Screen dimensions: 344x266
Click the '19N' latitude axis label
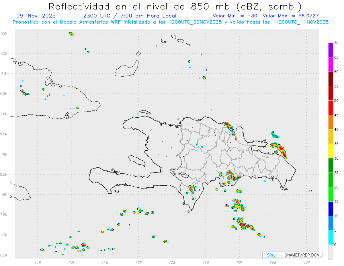click(5, 154)
